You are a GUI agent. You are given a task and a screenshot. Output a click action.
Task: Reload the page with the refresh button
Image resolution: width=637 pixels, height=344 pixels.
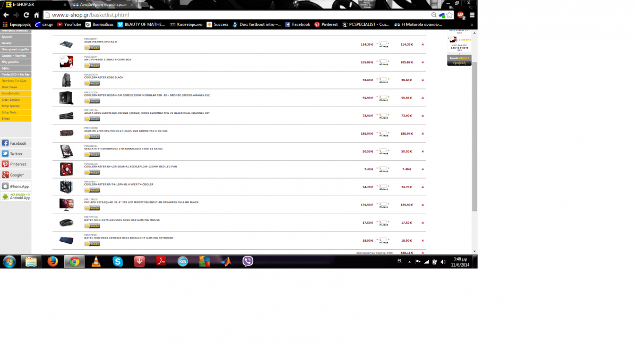(25, 15)
